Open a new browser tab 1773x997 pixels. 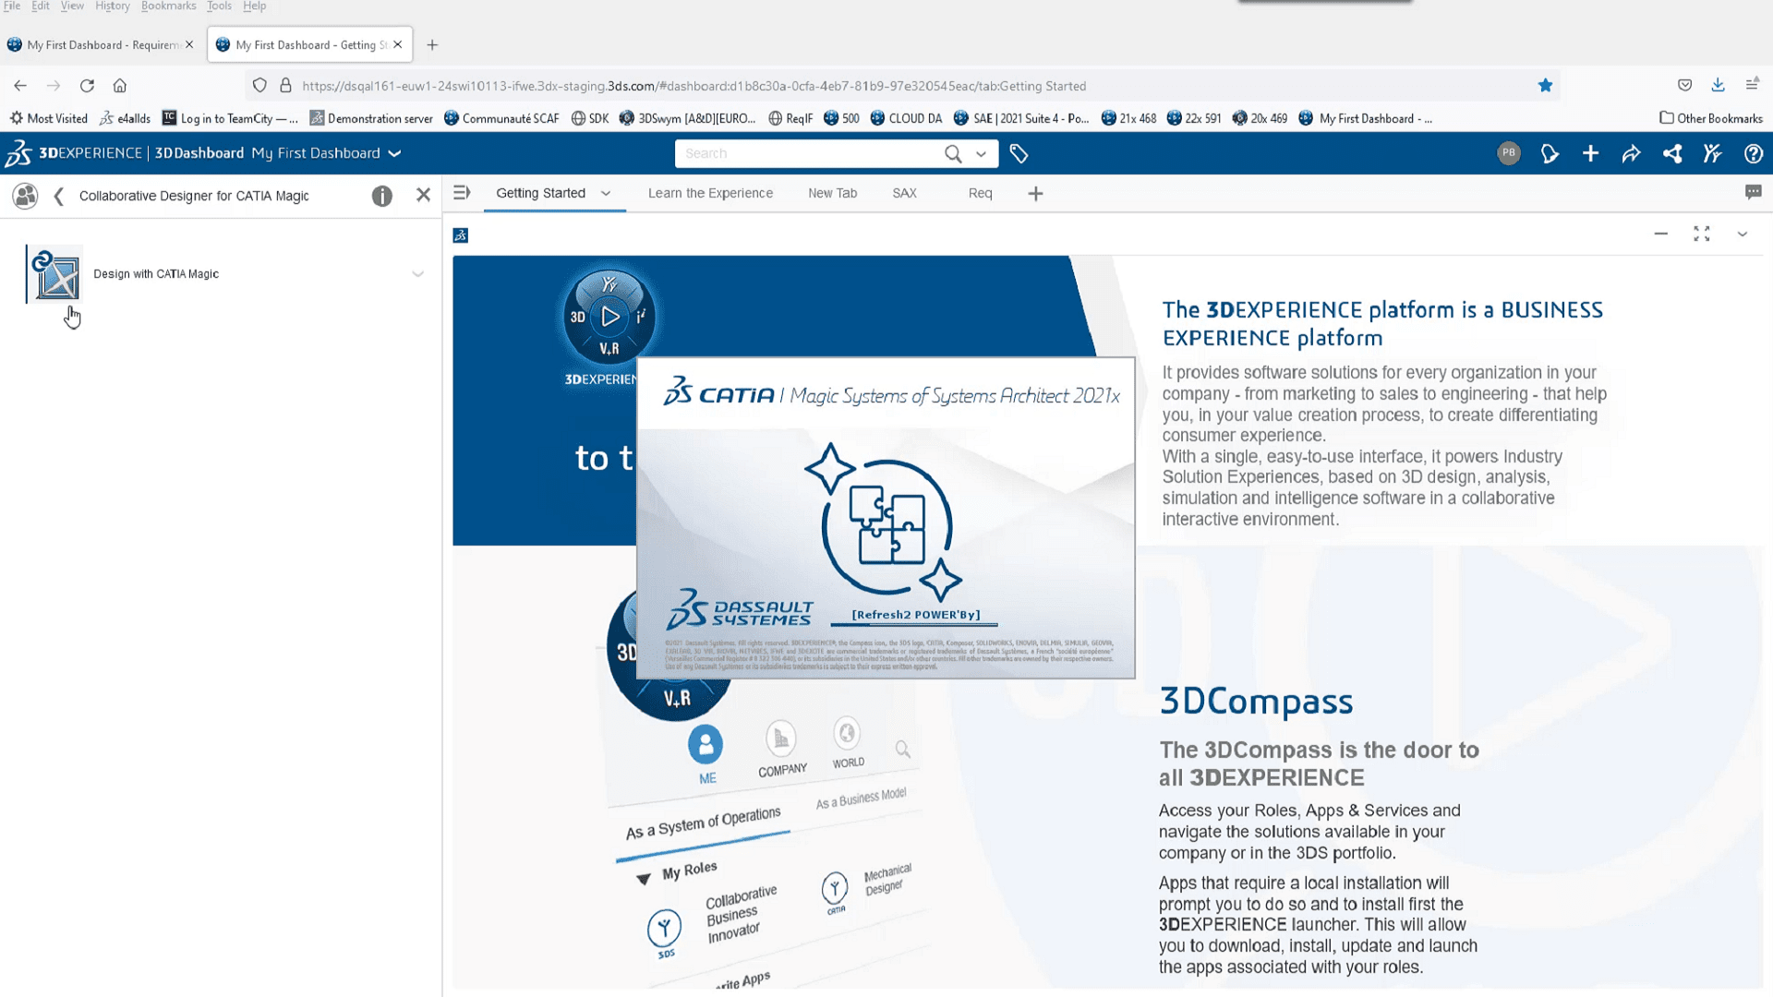pyautogui.click(x=432, y=44)
